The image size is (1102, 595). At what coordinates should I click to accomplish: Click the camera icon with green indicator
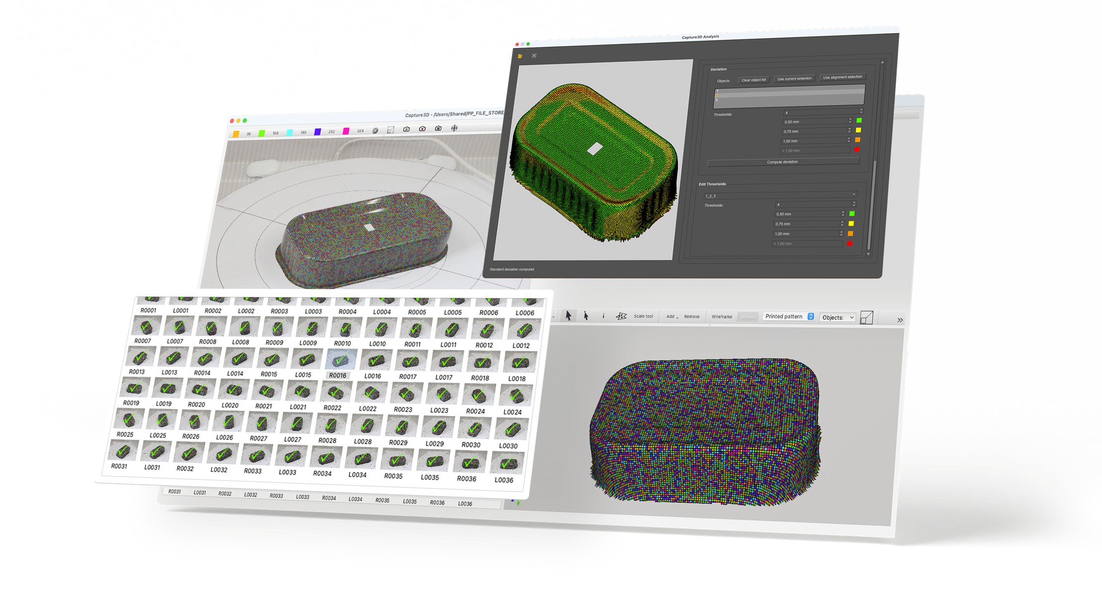pos(407,129)
